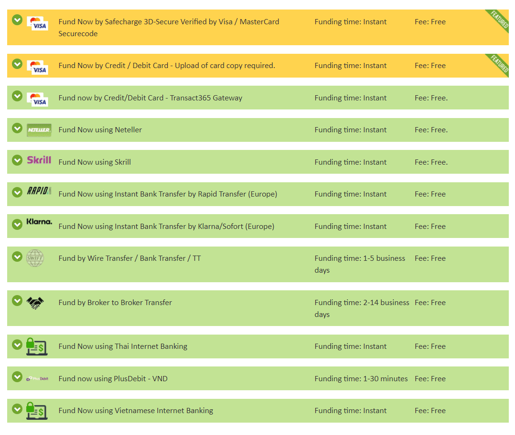This screenshot has width=515, height=435.
Task: Click Visa/MasterCard icon in Transact365 row
Action: coord(37,99)
